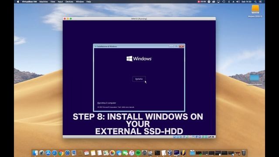This screenshot has height=157, width=279.
Task: Click the hard disk activity icon in VM status bar
Action: (174, 137)
